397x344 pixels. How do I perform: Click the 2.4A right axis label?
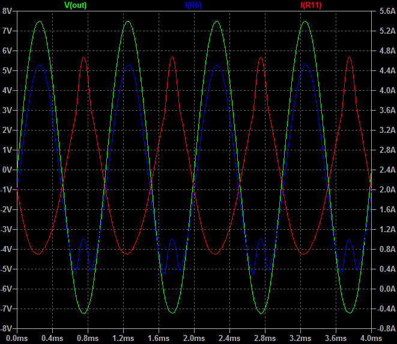[x=387, y=170]
